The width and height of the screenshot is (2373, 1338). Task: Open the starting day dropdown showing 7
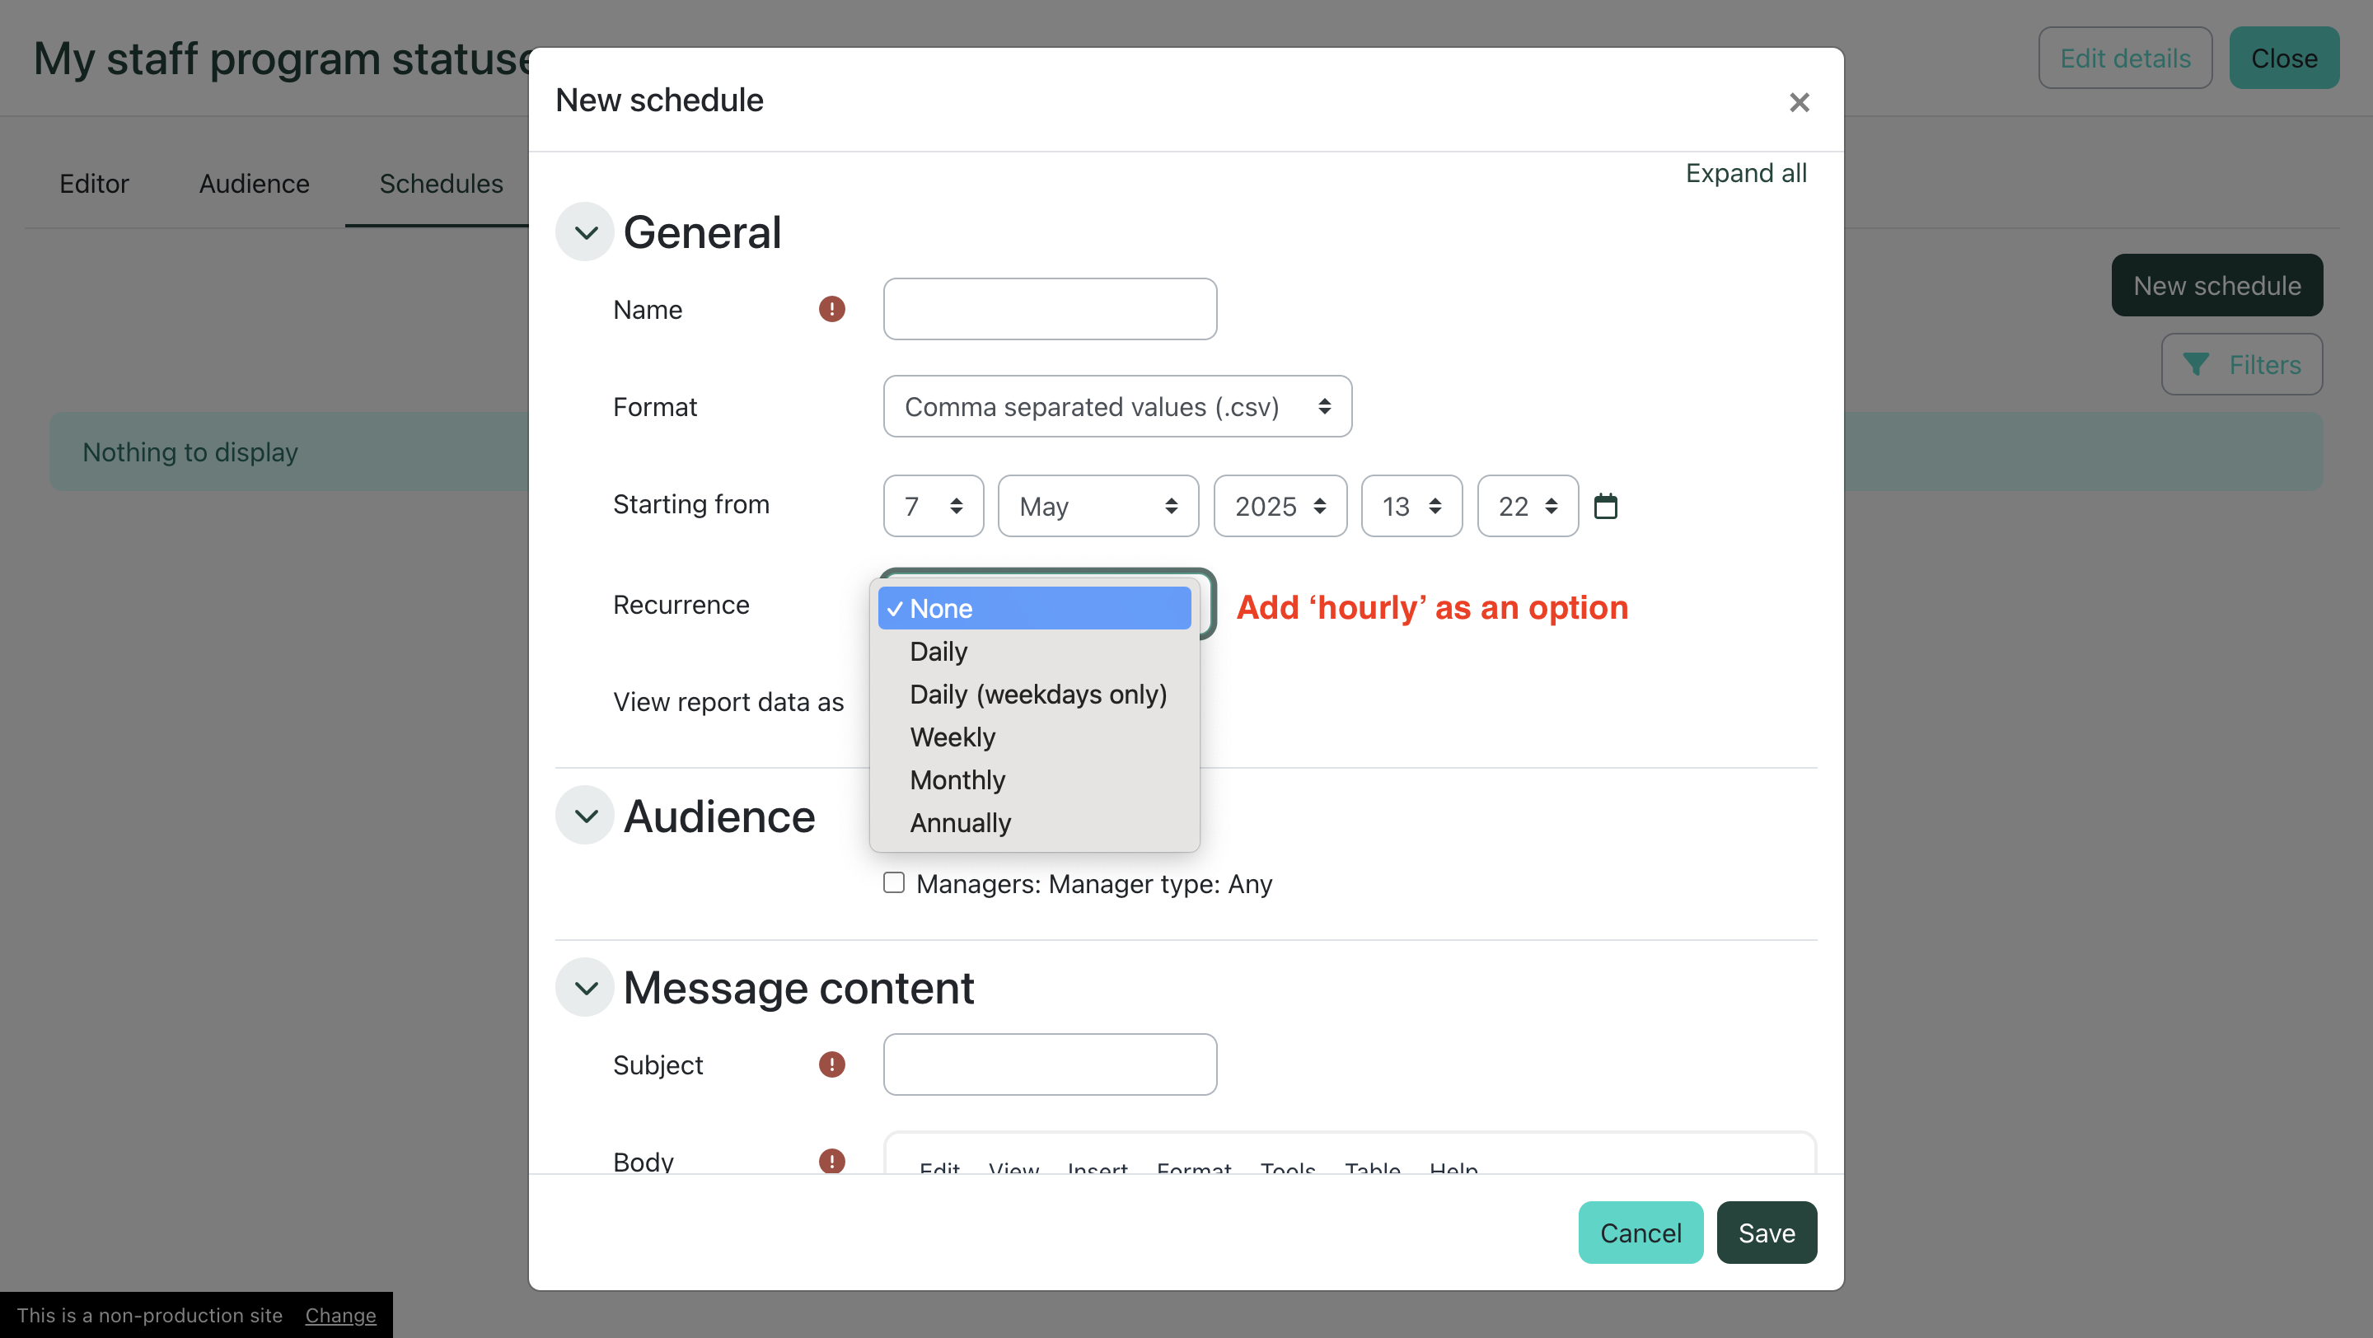tap(932, 506)
